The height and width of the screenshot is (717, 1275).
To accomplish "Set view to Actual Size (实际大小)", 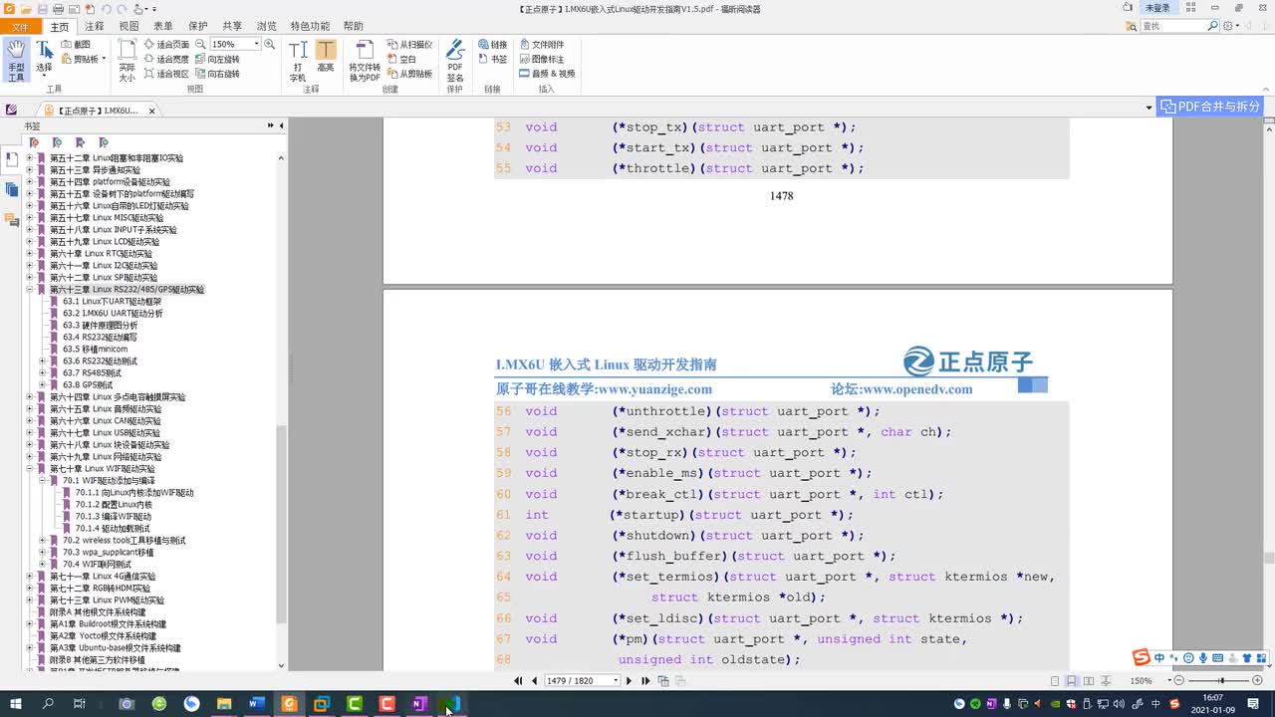I will tap(127, 61).
